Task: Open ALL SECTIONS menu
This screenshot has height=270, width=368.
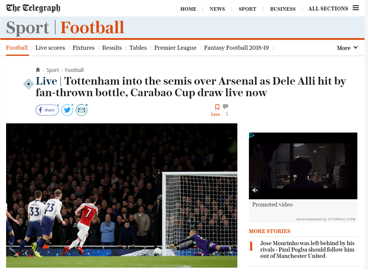Action: tap(328, 9)
